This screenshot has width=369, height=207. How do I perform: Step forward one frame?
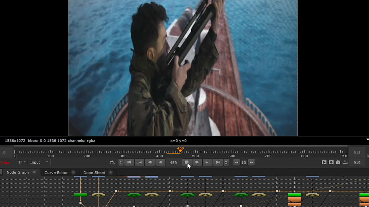(x=197, y=163)
